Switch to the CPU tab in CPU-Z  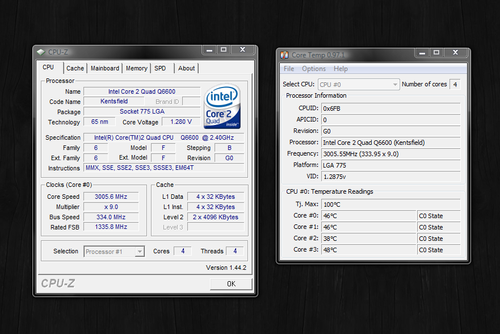(x=48, y=67)
